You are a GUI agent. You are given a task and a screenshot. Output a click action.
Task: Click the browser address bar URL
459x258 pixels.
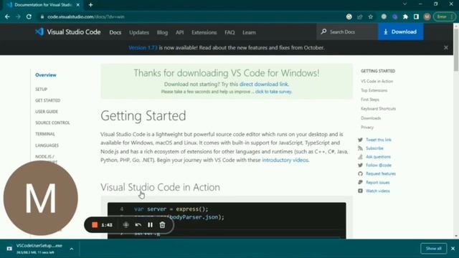point(86,17)
